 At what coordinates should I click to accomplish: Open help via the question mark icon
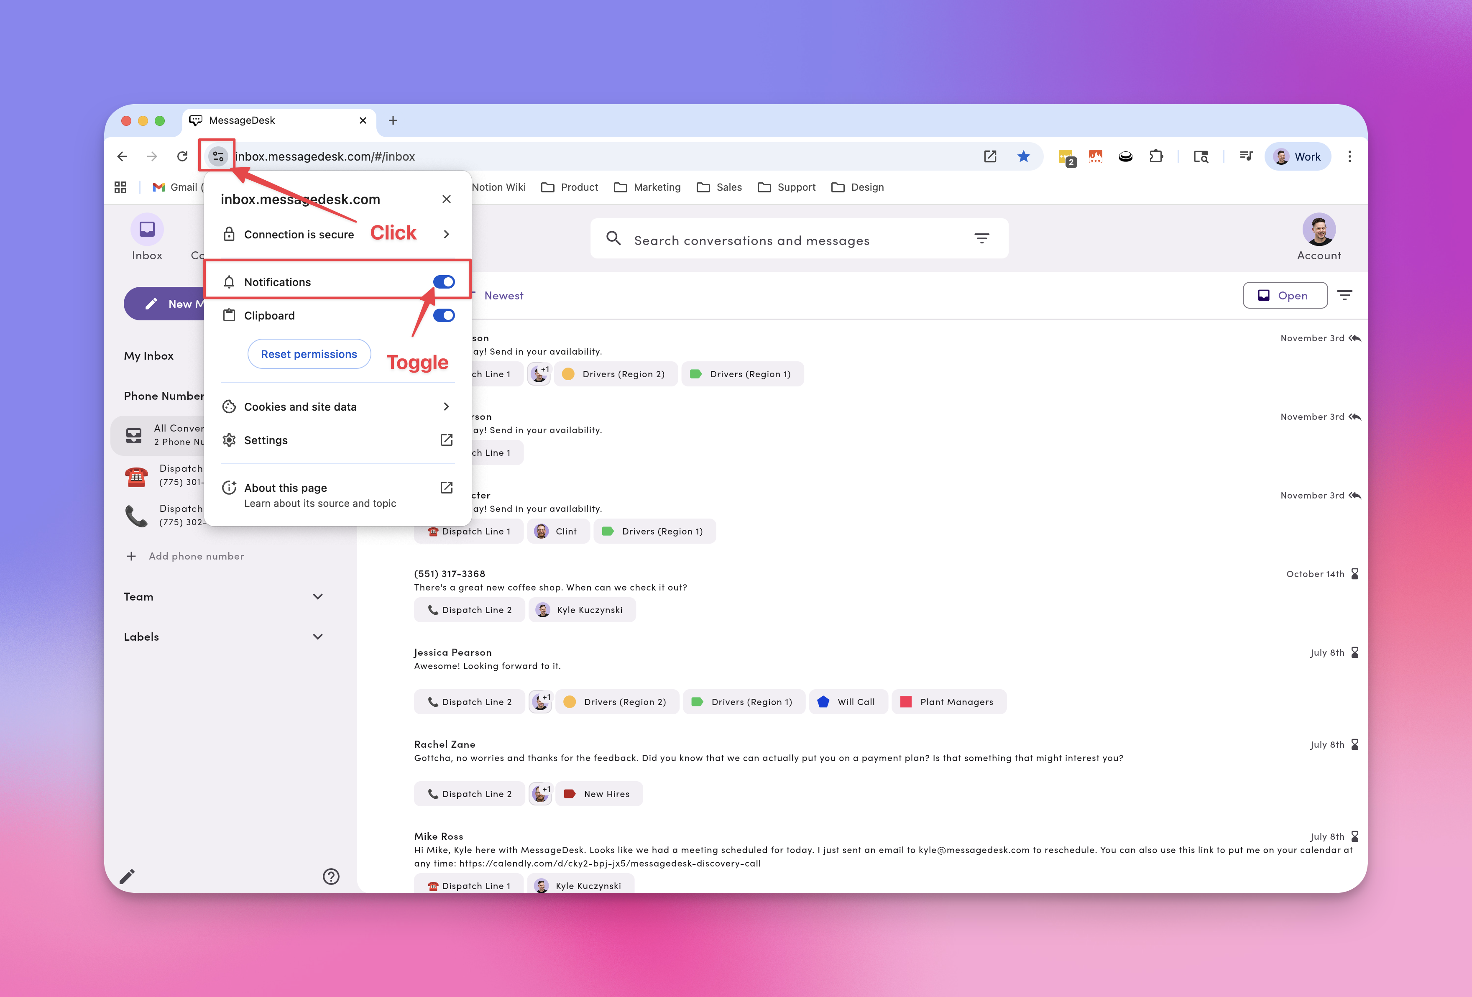(x=331, y=877)
